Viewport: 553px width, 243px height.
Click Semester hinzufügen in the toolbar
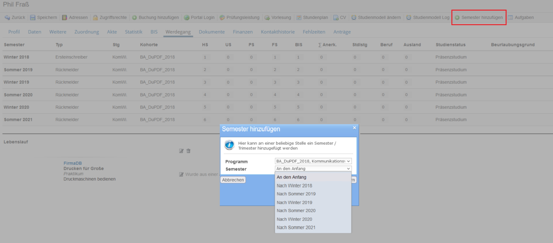pyautogui.click(x=479, y=17)
